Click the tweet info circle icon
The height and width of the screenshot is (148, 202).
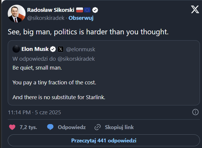click(x=195, y=112)
